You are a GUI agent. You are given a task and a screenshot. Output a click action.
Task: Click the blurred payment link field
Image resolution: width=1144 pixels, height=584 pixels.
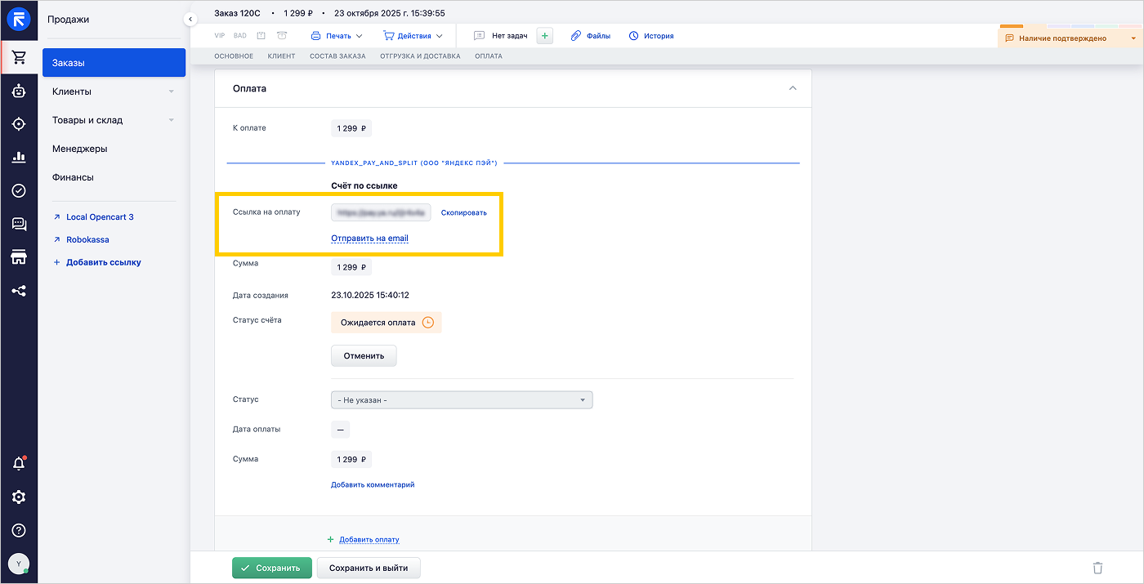click(x=381, y=212)
